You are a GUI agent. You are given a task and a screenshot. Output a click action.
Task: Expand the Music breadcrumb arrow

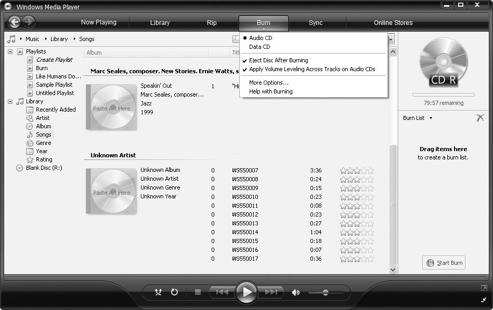[21, 39]
